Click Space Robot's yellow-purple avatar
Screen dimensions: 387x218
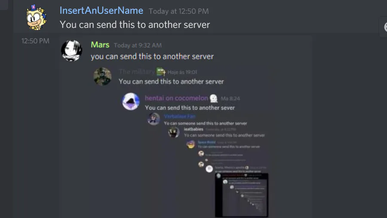tap(190, 144)
